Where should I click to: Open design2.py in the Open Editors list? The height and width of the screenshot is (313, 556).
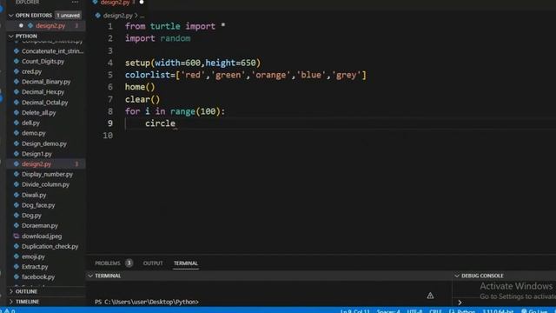click(x=50, y=25)
